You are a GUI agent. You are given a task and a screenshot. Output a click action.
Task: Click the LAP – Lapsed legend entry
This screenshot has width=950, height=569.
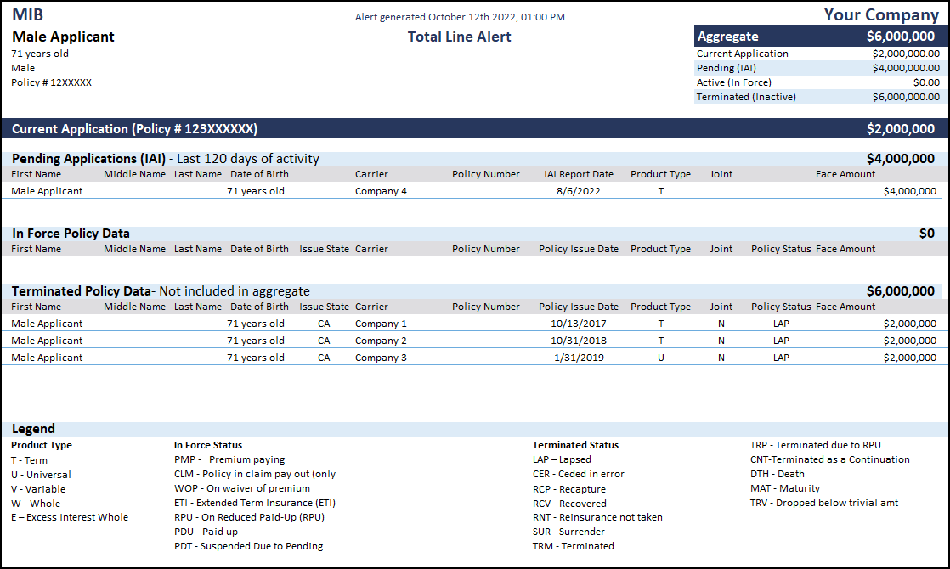click(x=561, y=459)
